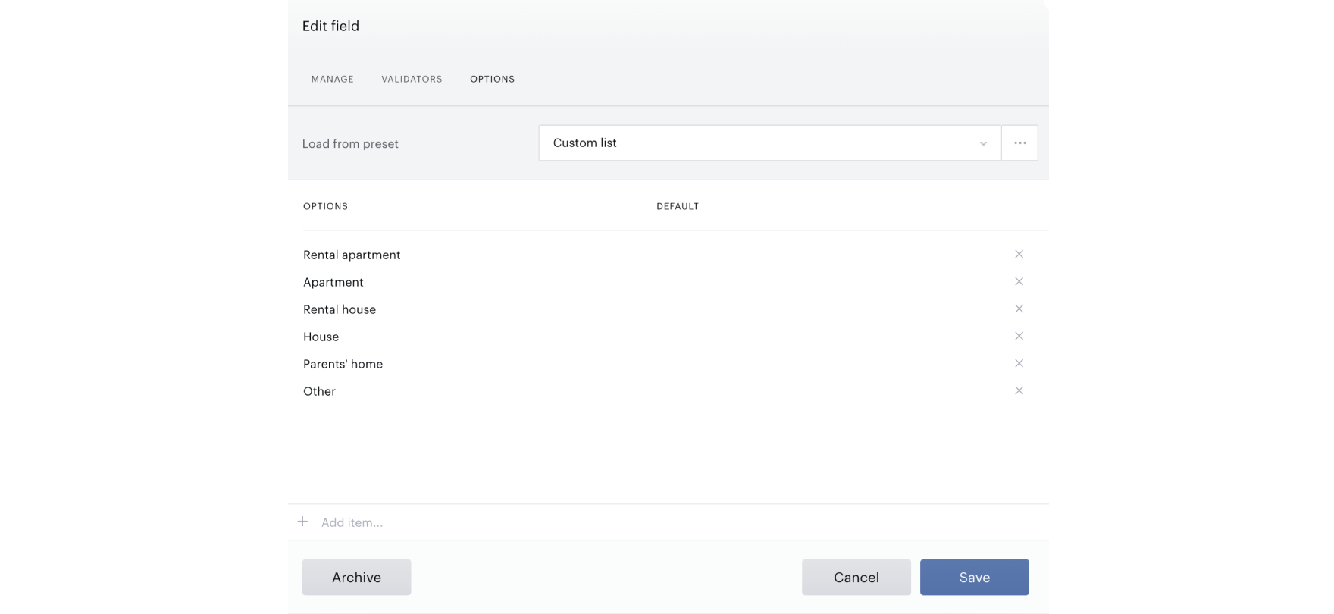The width and height of the screenshot is (1334, 614).
Task: Focus the Add item input field
Action: (x=675, y=522)
